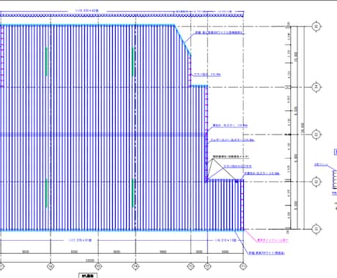Click the magenta leader annotation text
Screen dimensions: 337x278
point(273,240)
